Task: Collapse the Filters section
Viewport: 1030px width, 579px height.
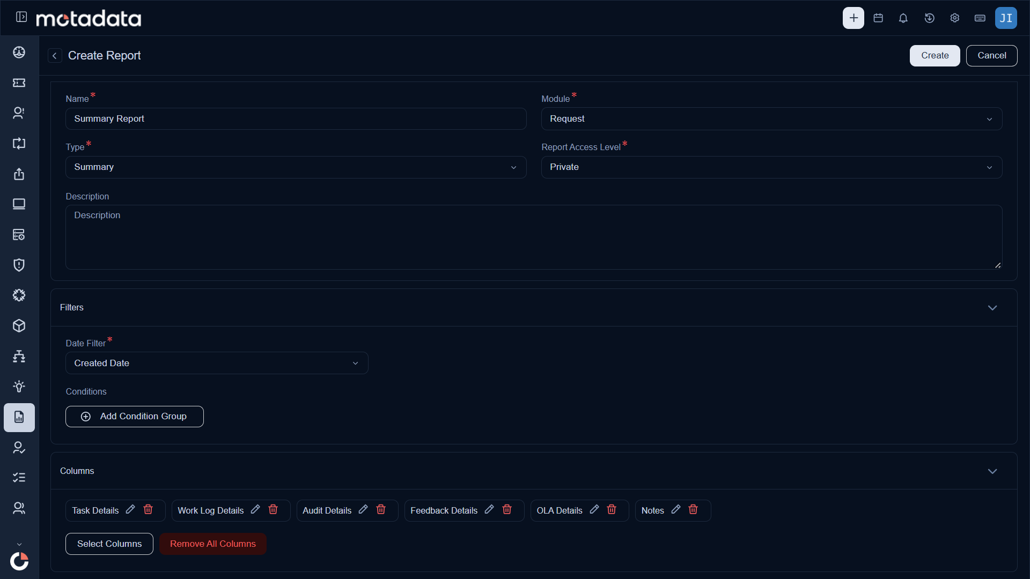Action: tap(992, 308)
